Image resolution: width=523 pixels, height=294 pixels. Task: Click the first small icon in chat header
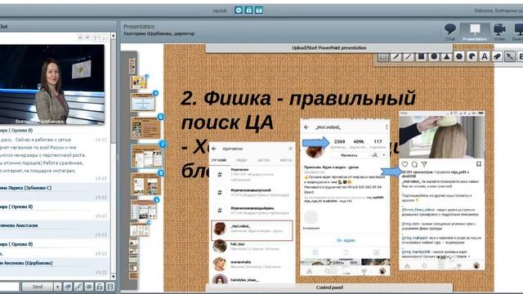coord(80,38)
